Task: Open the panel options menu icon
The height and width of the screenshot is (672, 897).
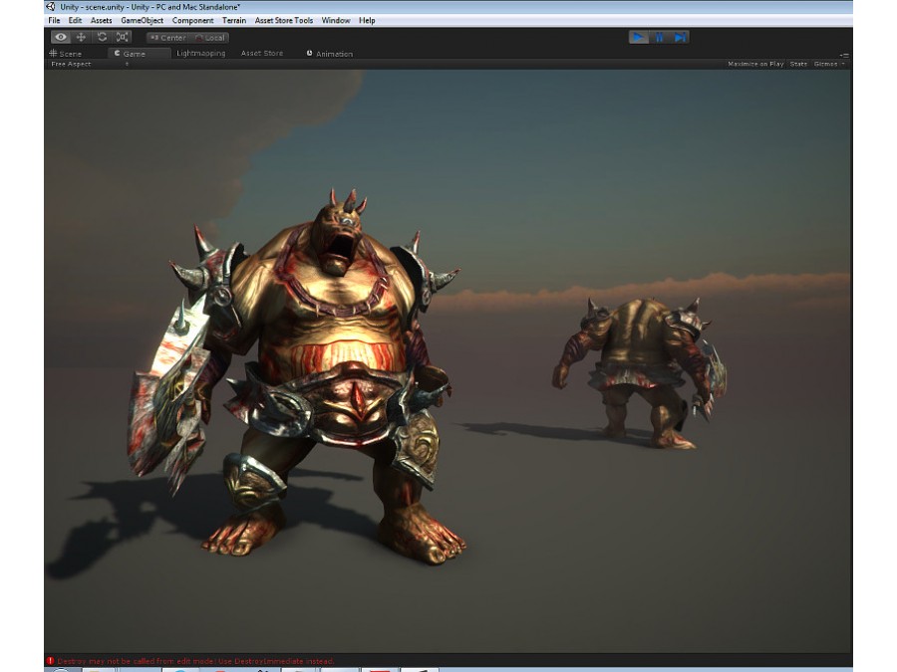Action: click(844, 55)
